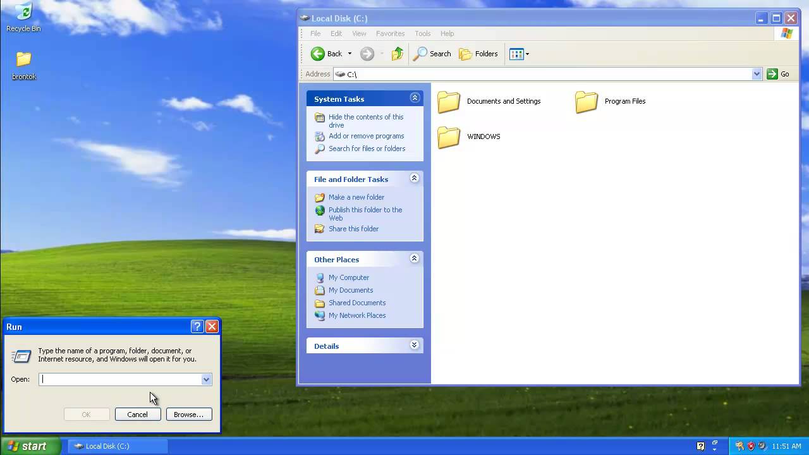Open My Network Places link
Screen dimensions: 809x455
(357, 315)
